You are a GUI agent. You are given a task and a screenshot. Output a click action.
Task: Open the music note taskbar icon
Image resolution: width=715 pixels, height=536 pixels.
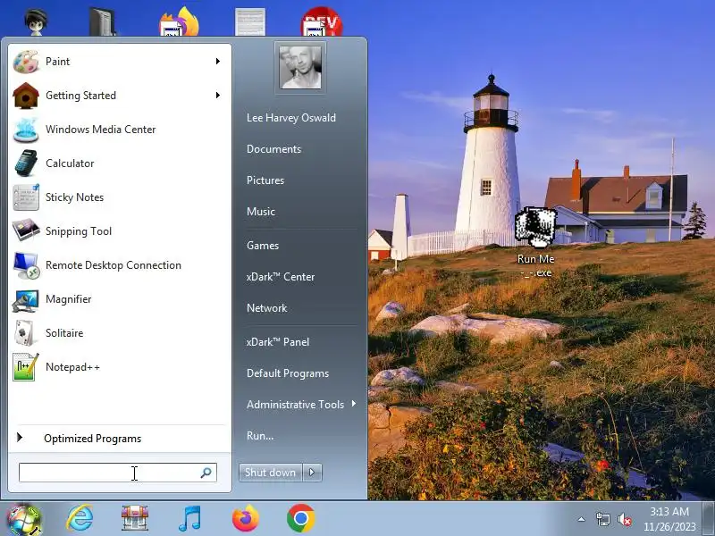tap(189, 519)
